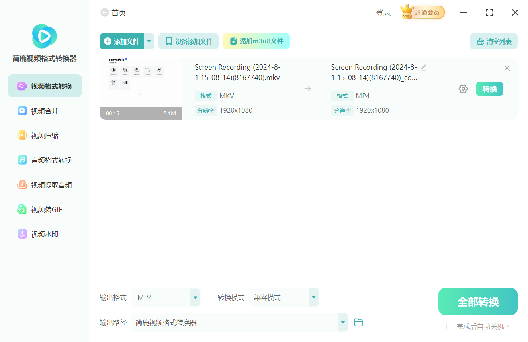Click the 开通会员 button

427,12
